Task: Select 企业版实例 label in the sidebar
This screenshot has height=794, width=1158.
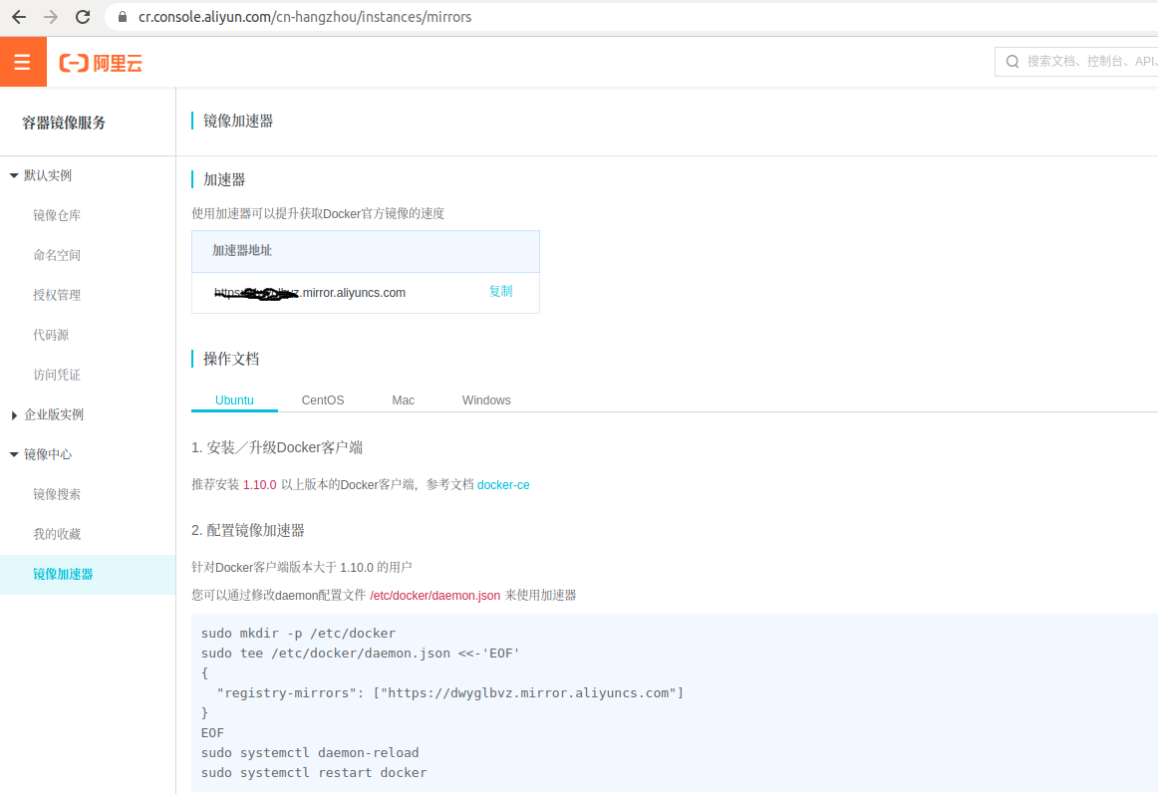Action: pos(54,415)
